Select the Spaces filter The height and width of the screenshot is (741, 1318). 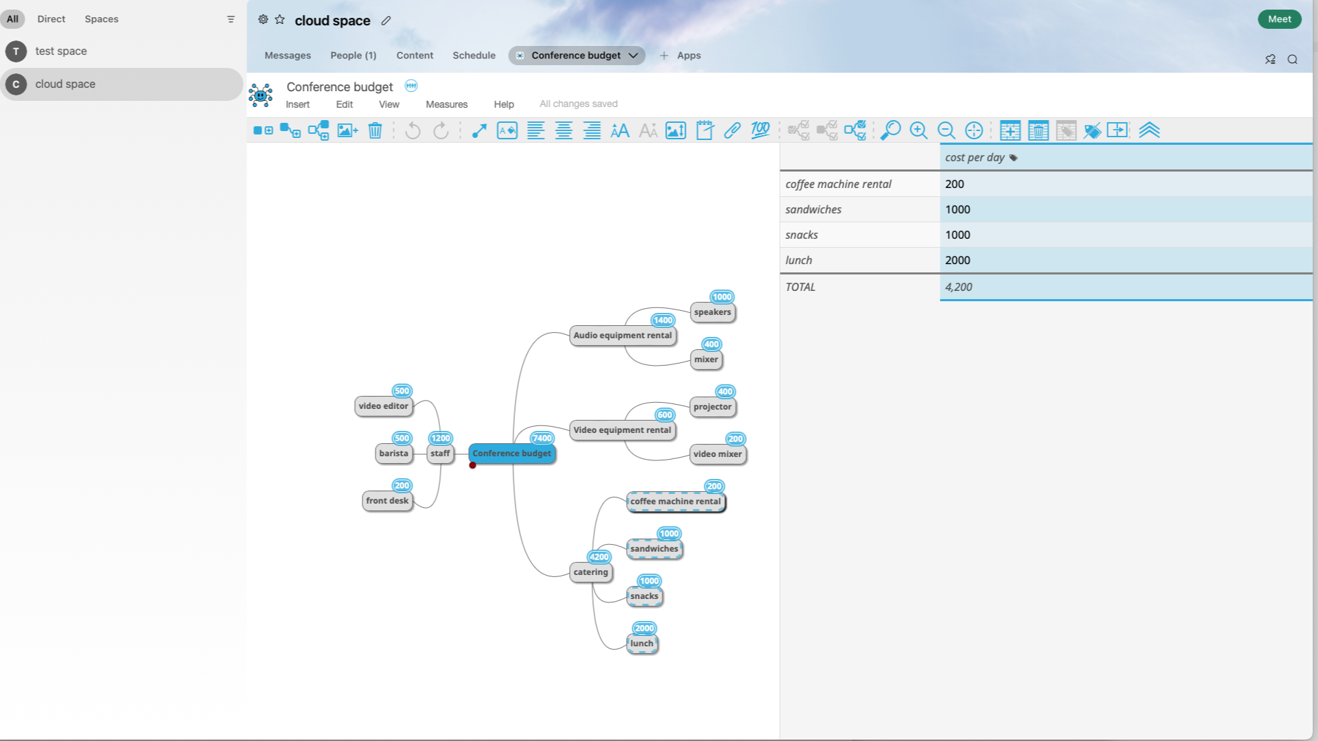click(102, 19)
